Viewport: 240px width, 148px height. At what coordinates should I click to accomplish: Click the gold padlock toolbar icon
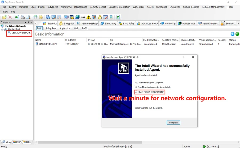(100, 17)
